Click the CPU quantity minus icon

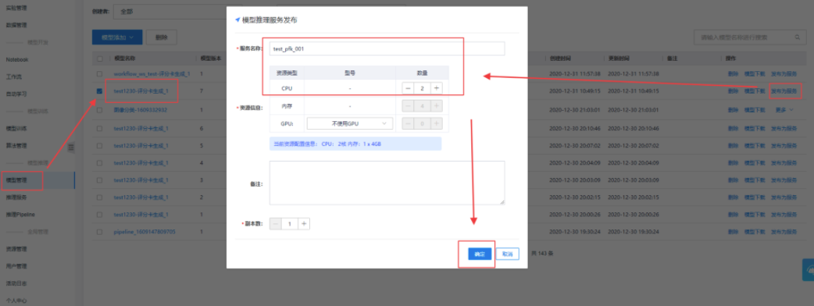point(408,88)
